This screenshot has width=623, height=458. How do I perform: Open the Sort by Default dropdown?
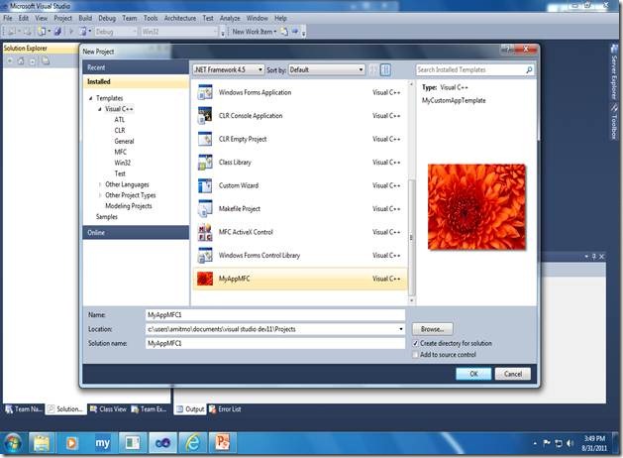[327, 70]
